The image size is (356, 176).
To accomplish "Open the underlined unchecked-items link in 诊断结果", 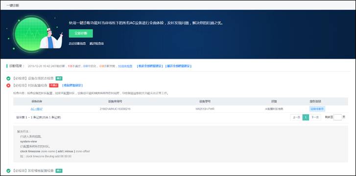I will [125, 66].
